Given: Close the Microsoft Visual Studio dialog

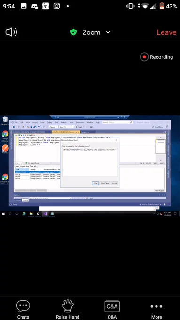Looking at the screenshot, I should [117, 140].
